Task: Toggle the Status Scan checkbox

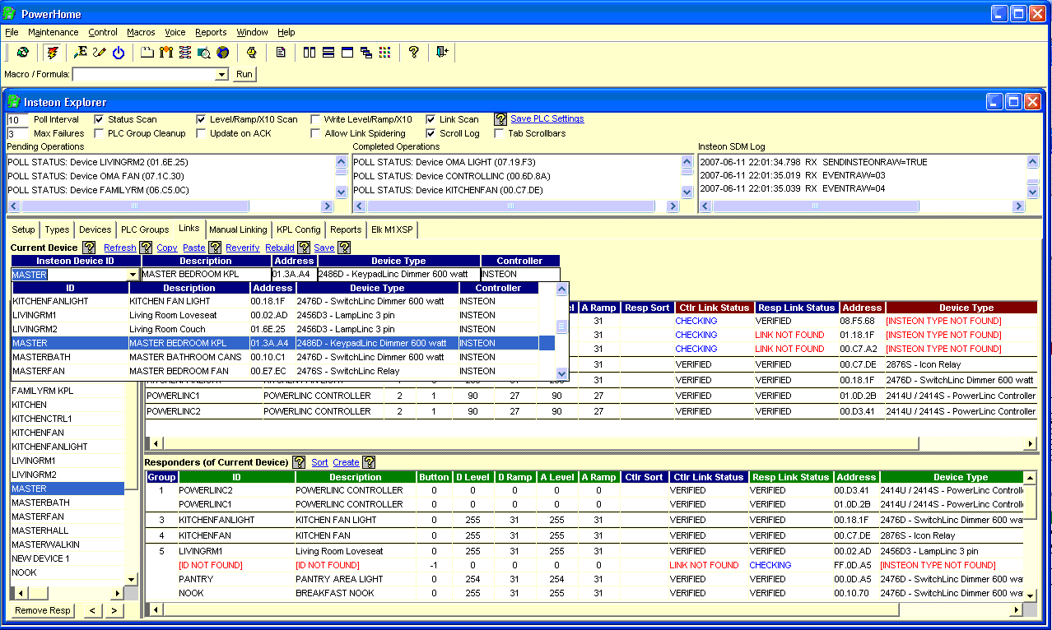Action: point(100,119)
